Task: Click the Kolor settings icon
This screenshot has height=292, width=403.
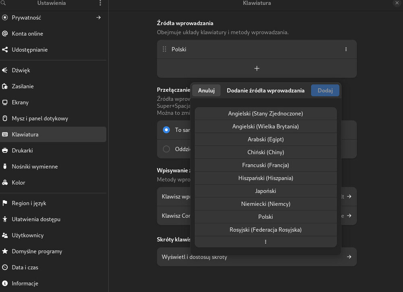Action: pyautogui.click(x=5, y=183)
